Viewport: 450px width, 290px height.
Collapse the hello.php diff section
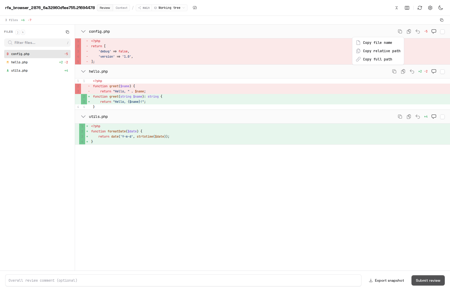[x=83, y=71]
